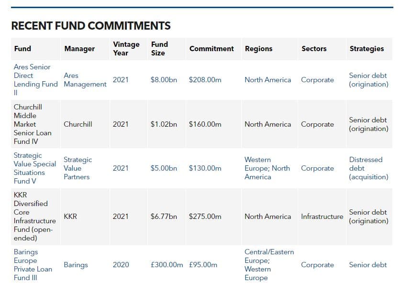Click the £95.00m commitment value
This screenshot has height=293, width=401.
203,265
